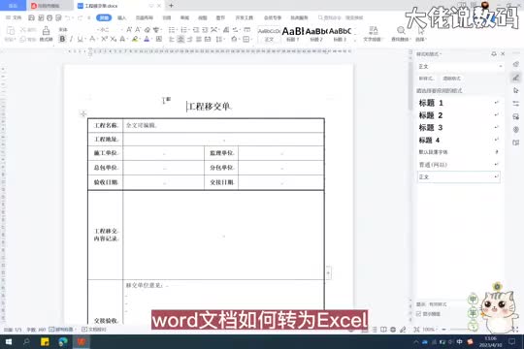524x349 pixels.
Task: Select 标题 3 in the styles panel
Action: (458, 128)
